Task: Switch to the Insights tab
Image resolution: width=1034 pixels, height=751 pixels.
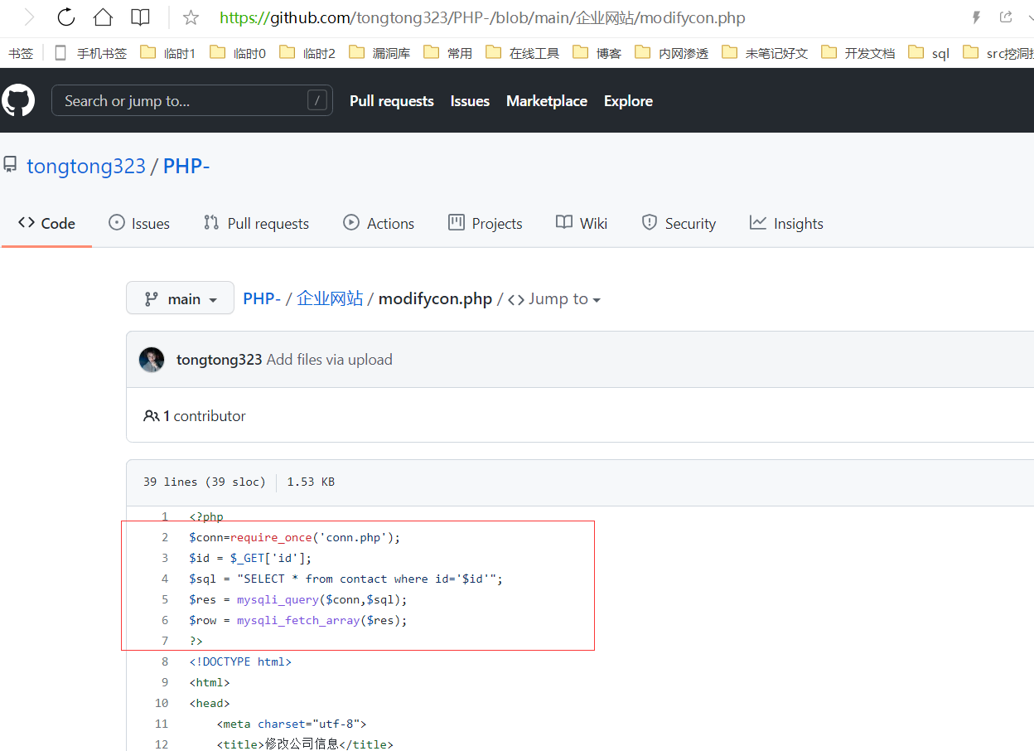Action: click(786, 223)
